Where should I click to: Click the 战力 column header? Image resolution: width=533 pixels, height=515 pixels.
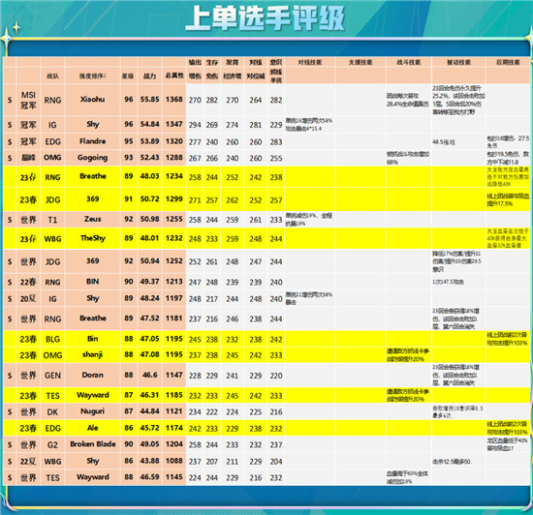[x=149, y=76]
